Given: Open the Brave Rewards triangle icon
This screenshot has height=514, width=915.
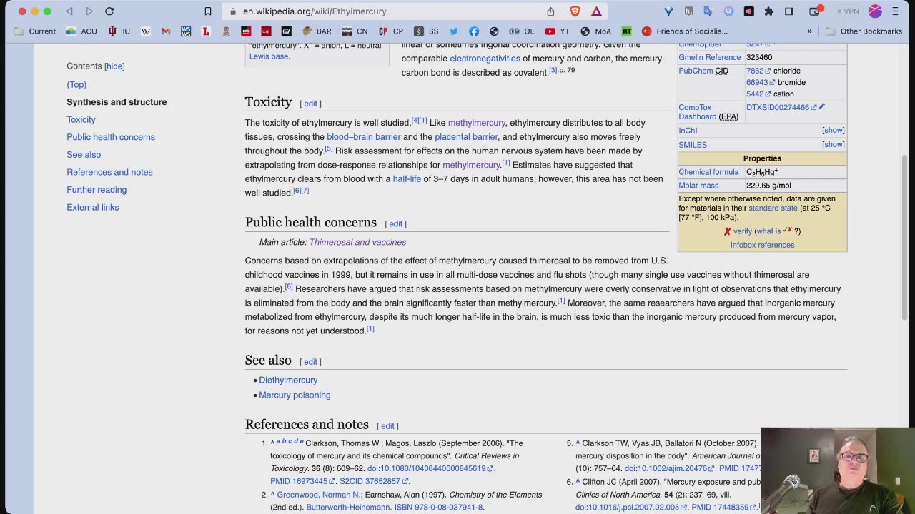Looking at the screenshot, I should [596, 11].
